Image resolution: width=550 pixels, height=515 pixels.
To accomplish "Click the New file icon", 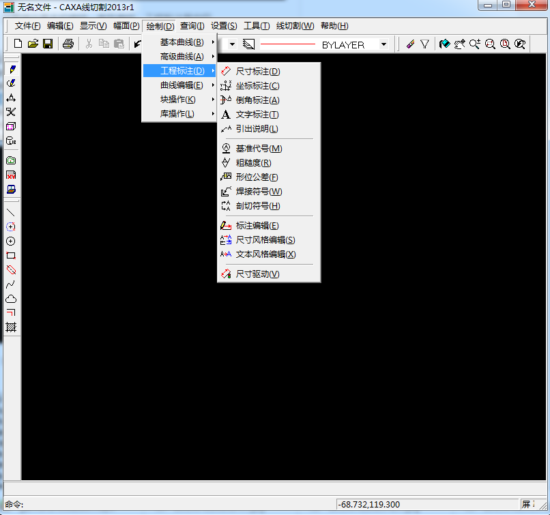I will [18, 44].
